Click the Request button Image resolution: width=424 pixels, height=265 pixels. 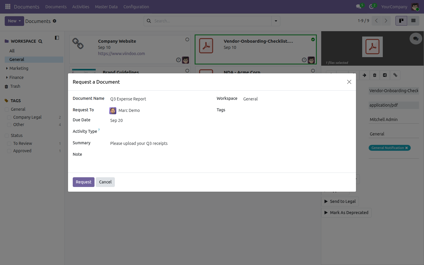[84, 182]
